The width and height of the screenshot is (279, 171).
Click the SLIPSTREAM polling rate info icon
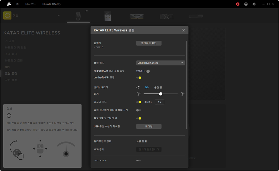point(148,71)
